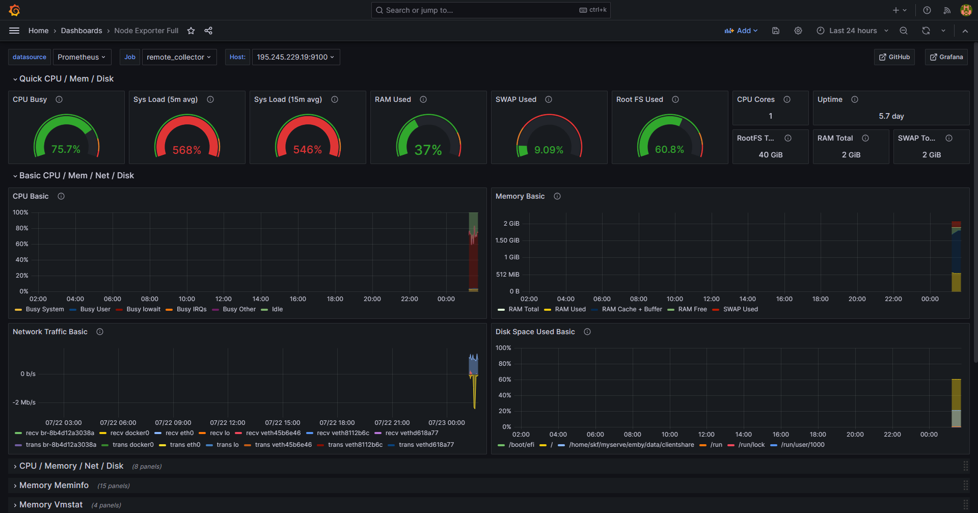The image size is (978, 513).
Task: Click the share dashboard icon
Action: pos(208,31)
